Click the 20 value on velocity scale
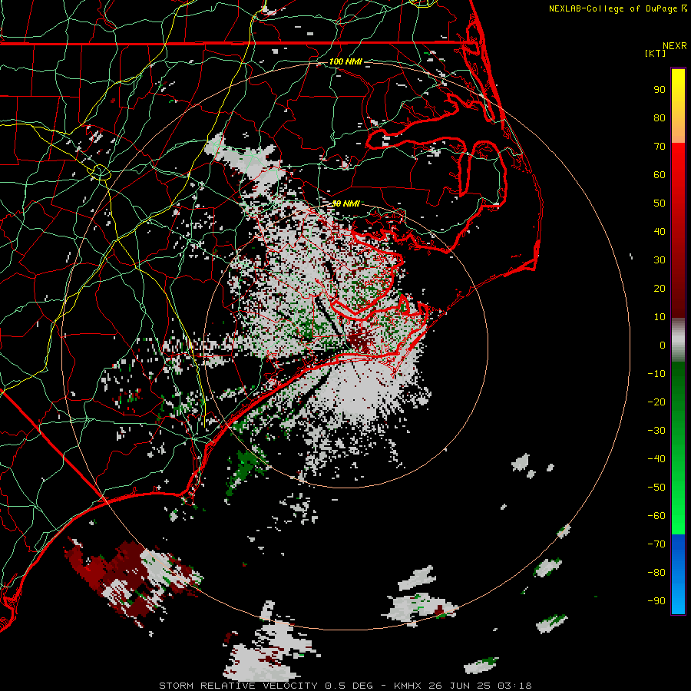The image size is (691, 691). (660, 288)
